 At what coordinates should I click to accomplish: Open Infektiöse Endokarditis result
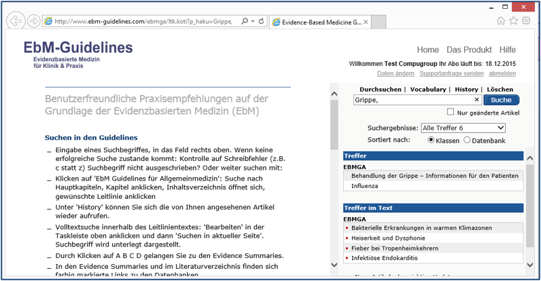pyautogui.click(x=385, y=258)
